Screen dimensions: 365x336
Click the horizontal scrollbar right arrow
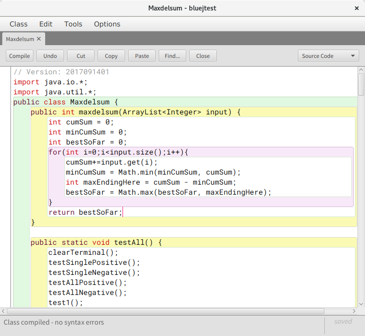354,311
